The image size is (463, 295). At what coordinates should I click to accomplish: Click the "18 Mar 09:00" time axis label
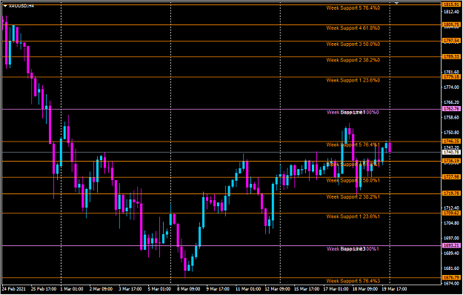pyautogui.click(x=365, y=289)
